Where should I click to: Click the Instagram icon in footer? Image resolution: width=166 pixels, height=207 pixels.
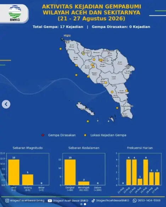[x=7, y=201]
